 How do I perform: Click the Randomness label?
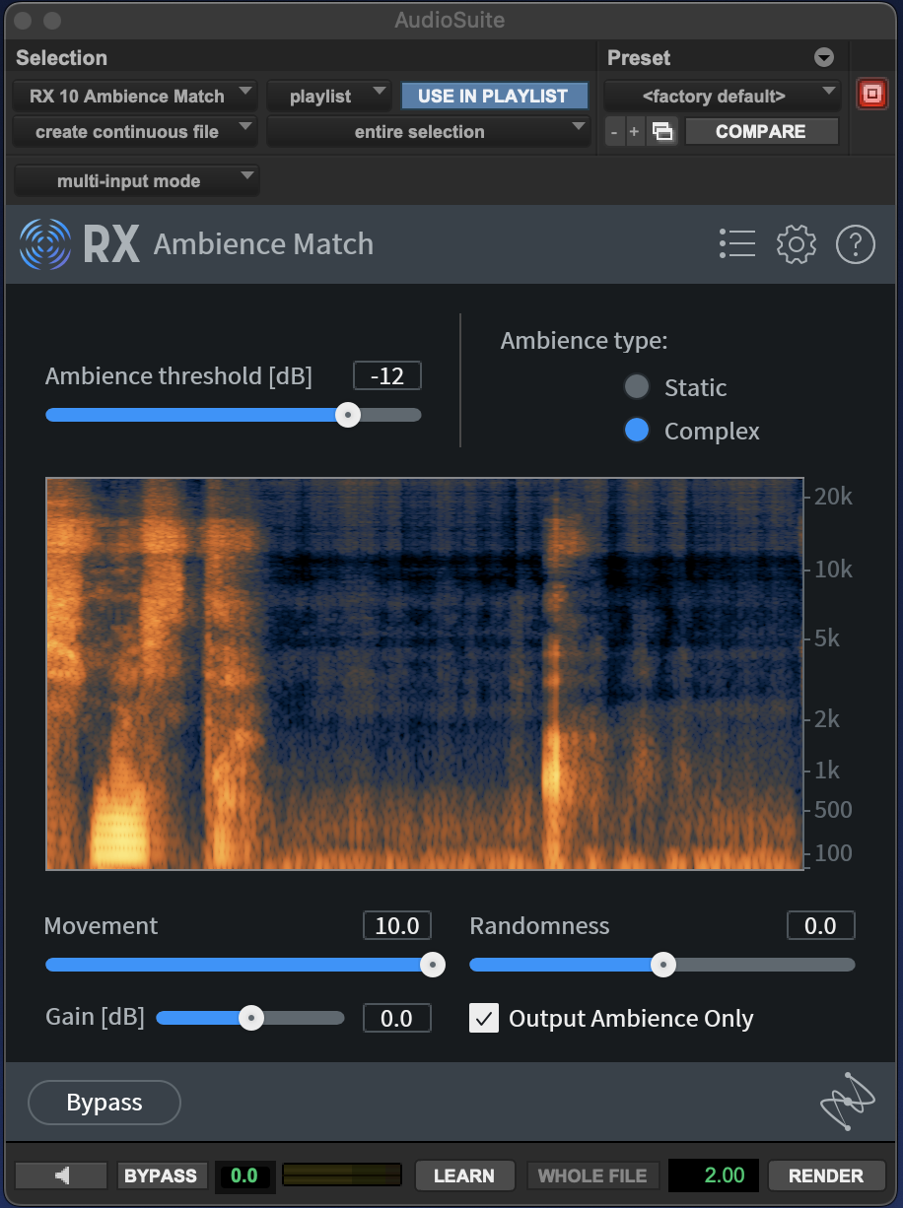coord(539,925)
